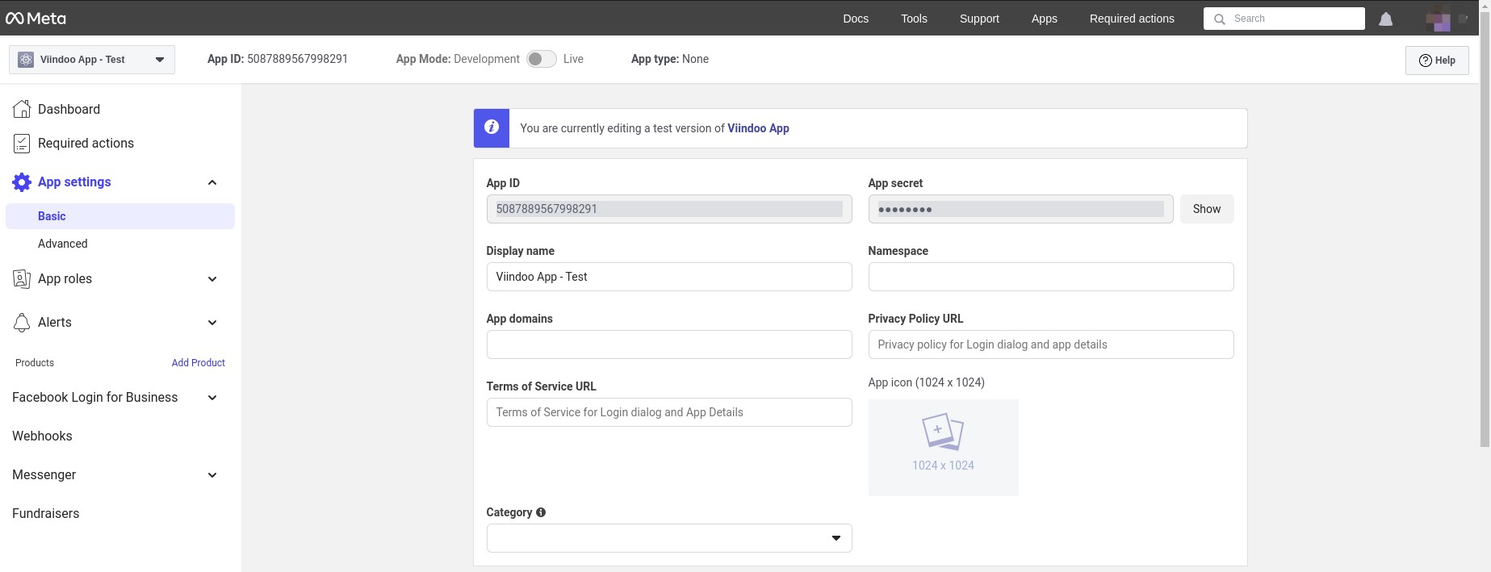Image resolution: width=1491 pixels, height=572 pixels.
Task: Open Support in top navigation
Action: click(x=979, y=19)
